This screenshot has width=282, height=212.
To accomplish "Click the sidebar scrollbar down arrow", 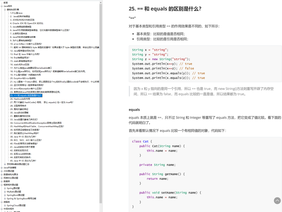I will tap(101, 210).
